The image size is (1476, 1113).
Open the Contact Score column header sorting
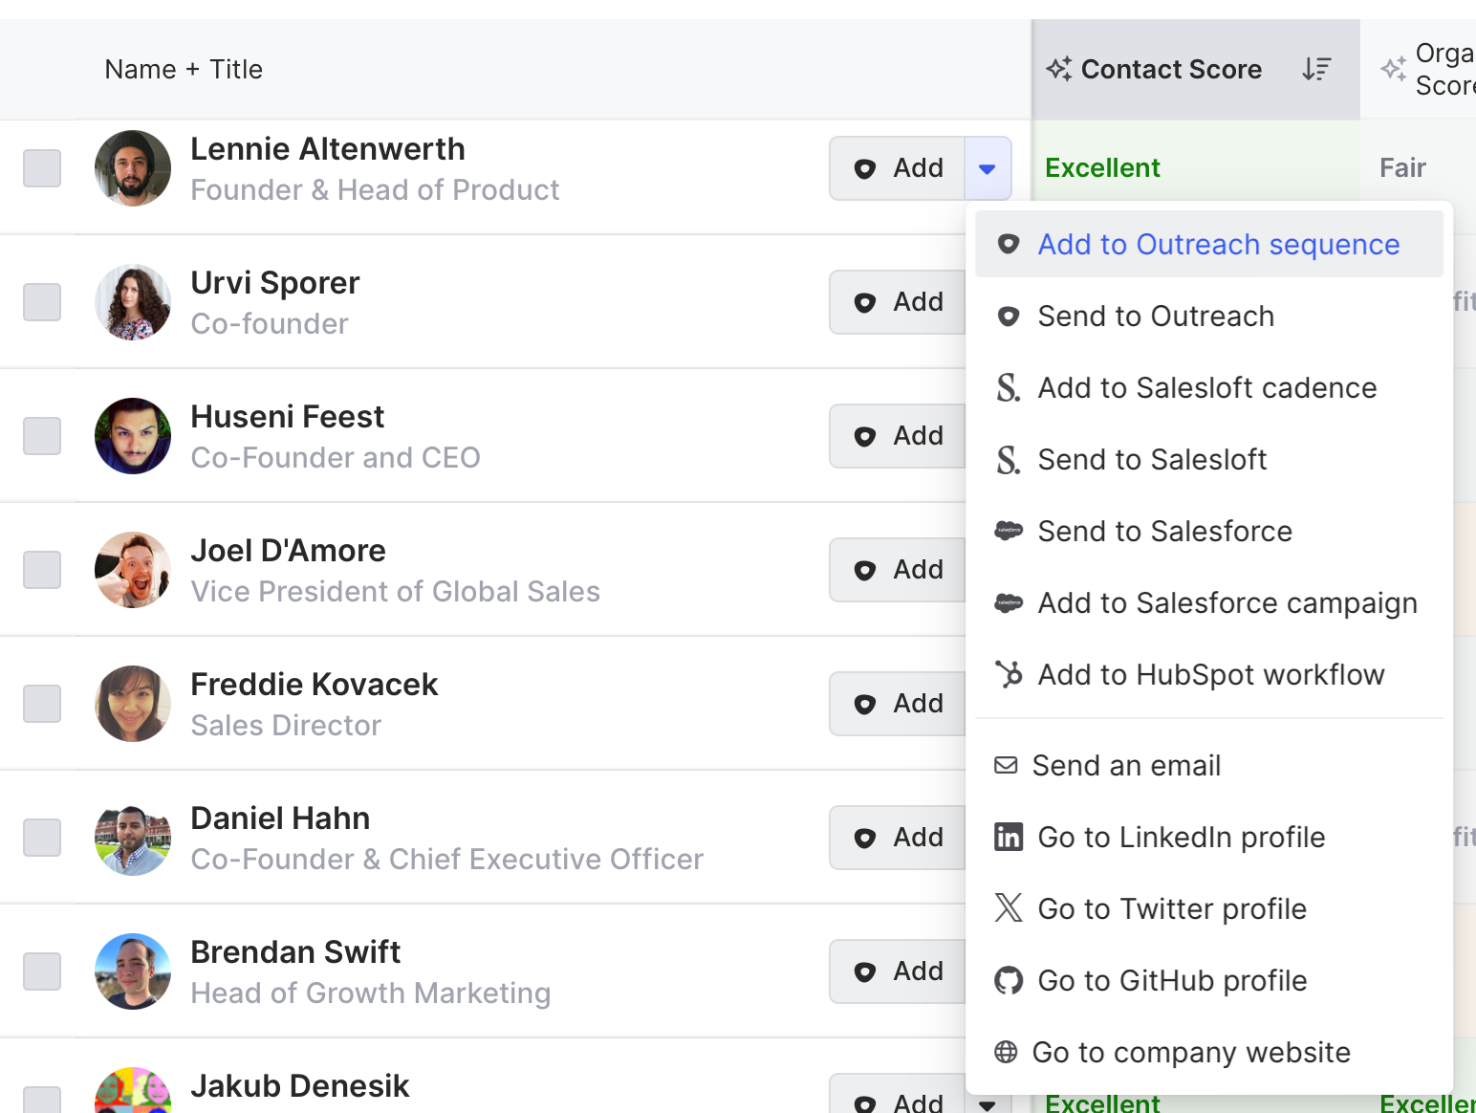1171,69
